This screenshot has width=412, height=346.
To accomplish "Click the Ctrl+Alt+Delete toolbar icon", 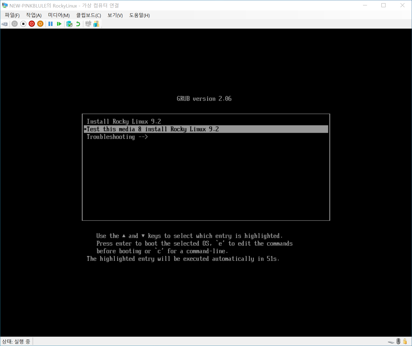I will click(5, 24).
